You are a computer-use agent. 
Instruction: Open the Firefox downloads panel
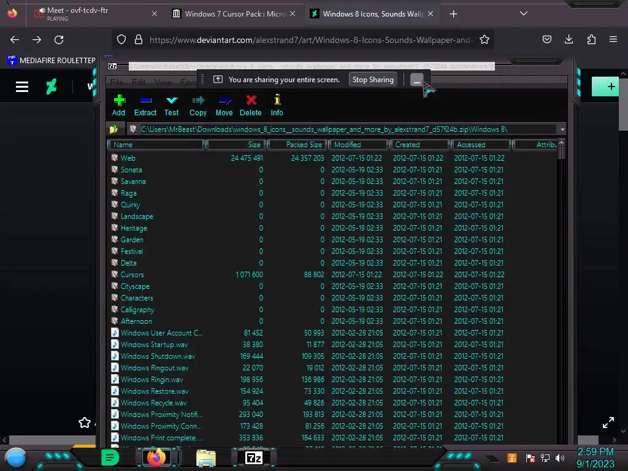[569, 39]
